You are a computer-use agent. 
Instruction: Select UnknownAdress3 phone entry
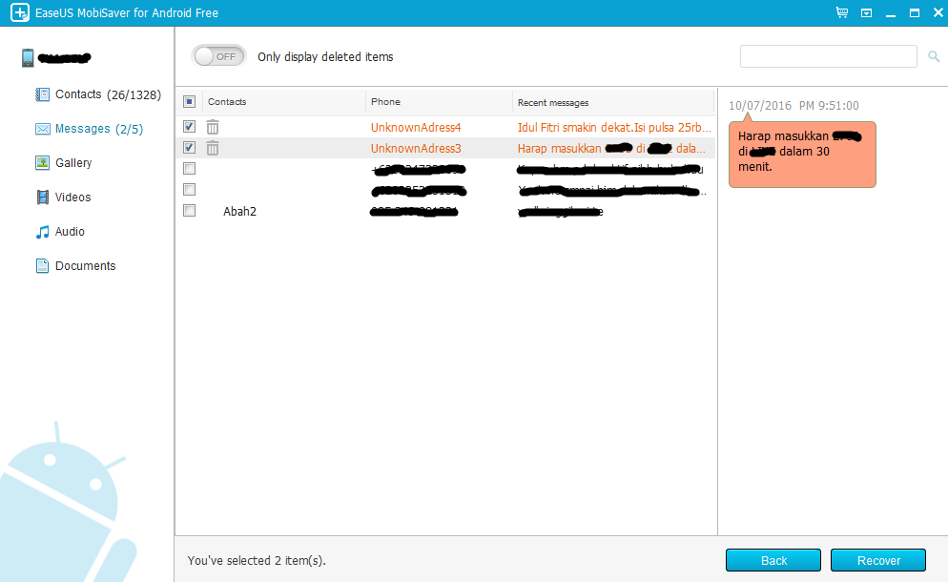416,148
